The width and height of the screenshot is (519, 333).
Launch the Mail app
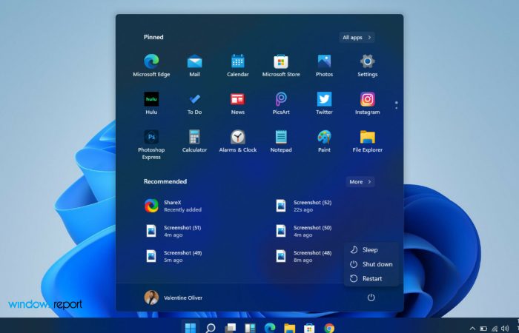(x=194, y=66)
